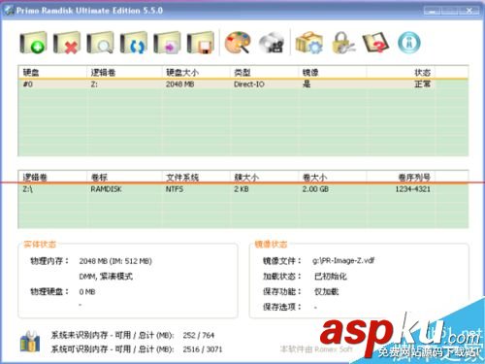The width and height of the screenshot is (485, 364).
Task: Click the 0 MB physical disk value
Action: tap(87, 292)
